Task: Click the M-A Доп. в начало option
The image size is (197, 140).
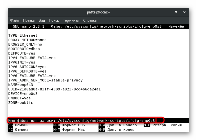Action: [x=118, y=125]
